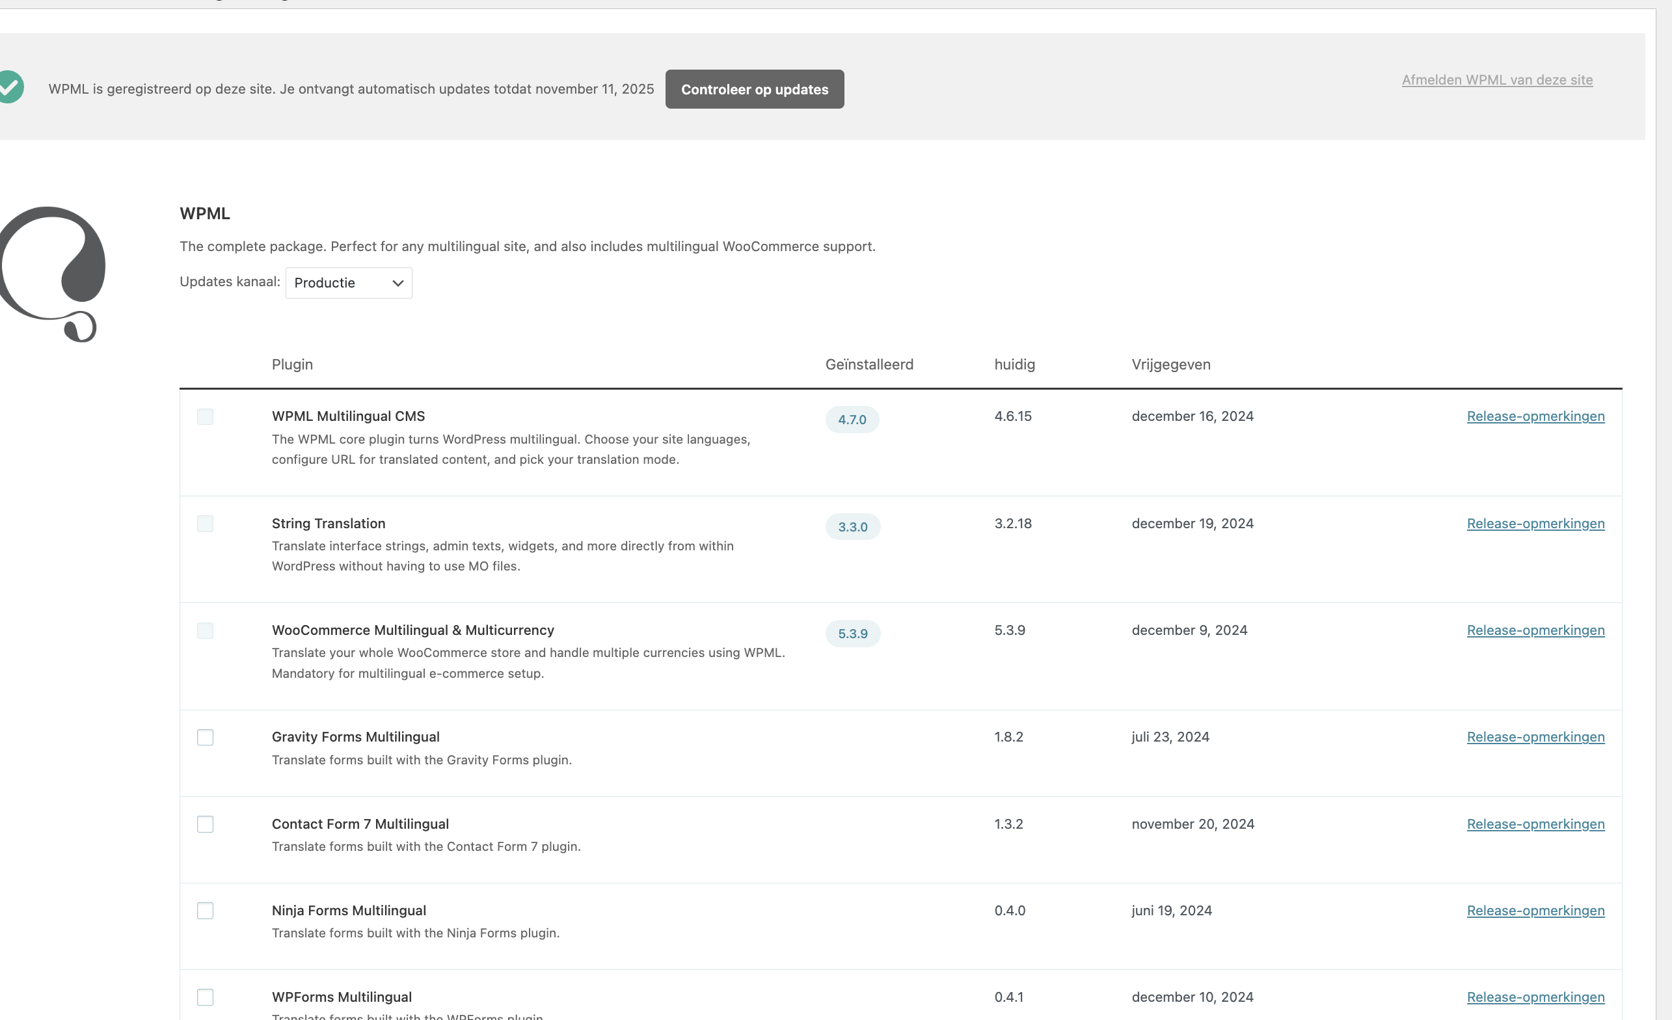The width and height of the screenshot is (1672, 1020).
Task: Click the Ninja Forms Multilingual plugin name
Action: click(349, 910)
